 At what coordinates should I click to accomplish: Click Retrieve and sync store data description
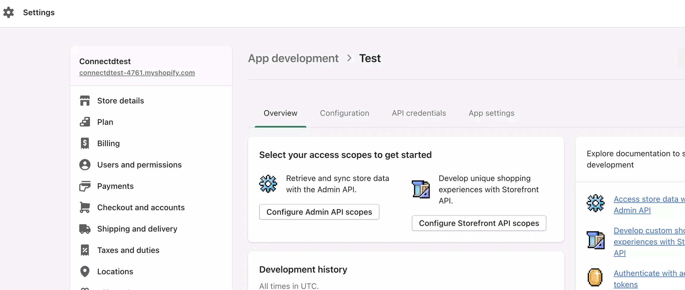point(337,184)
